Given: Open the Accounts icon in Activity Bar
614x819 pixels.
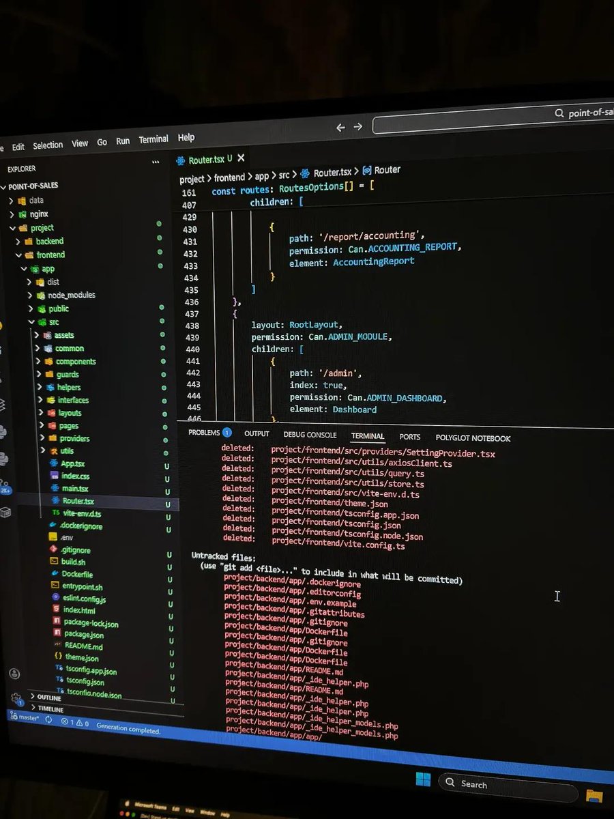Looking at the screenshot, I should [x=14, y=674].
